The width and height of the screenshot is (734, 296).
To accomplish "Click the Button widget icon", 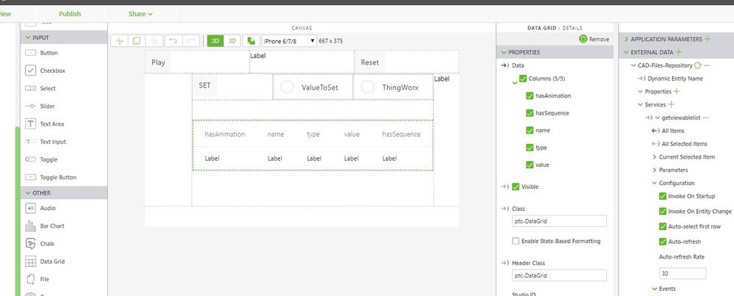I will (30, 53).
